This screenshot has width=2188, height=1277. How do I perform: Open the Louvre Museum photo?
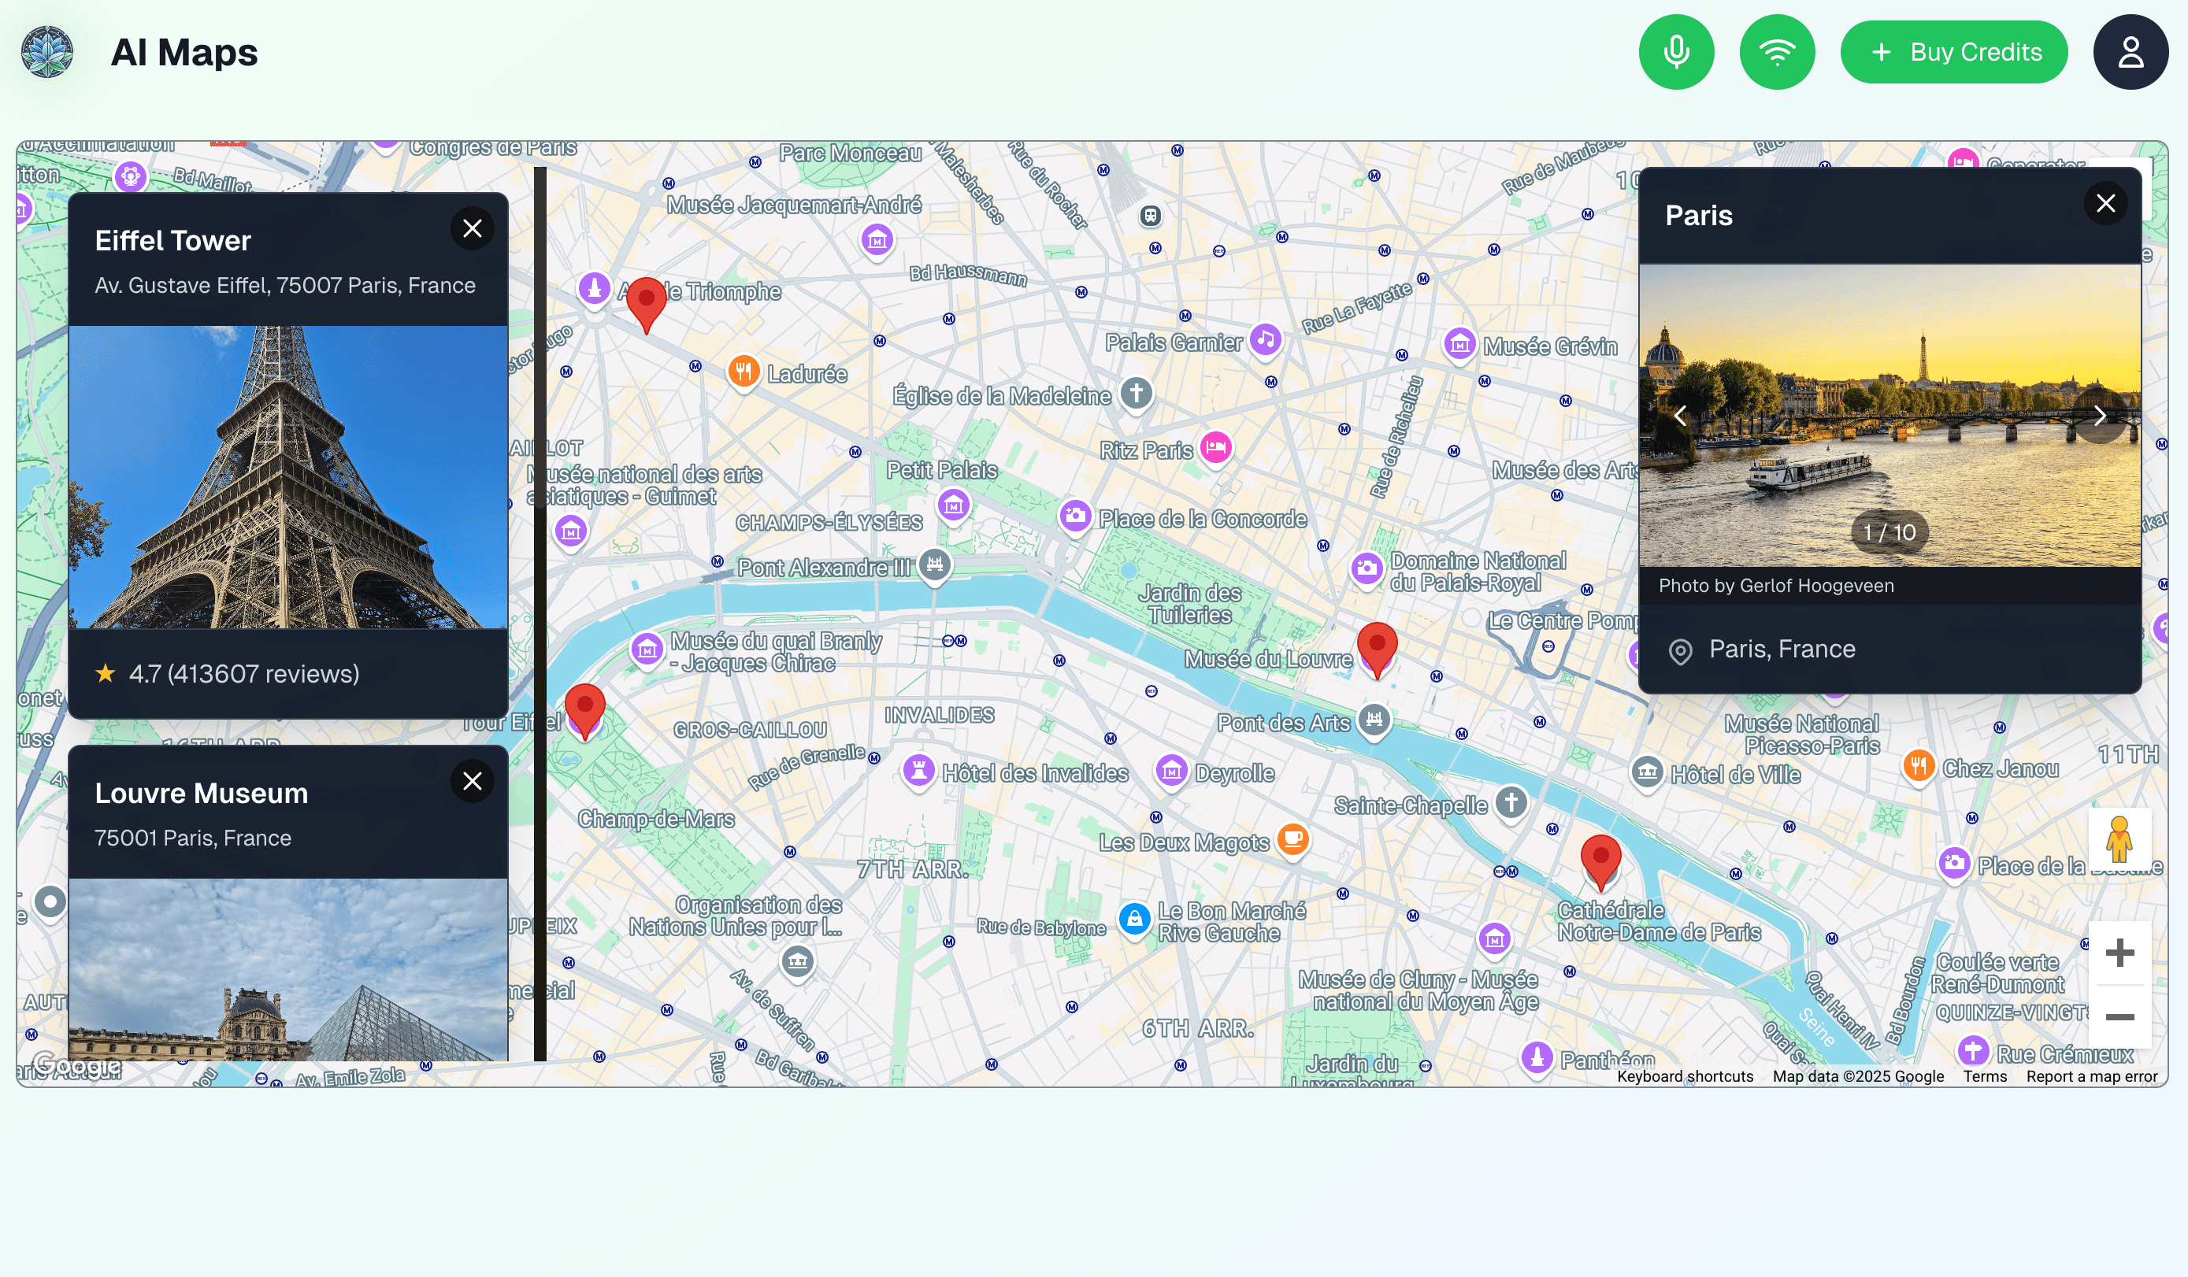(x=288, y=970)
